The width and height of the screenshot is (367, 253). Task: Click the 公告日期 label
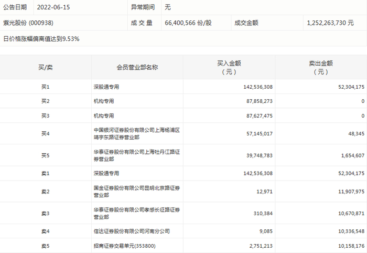[15, 7]
